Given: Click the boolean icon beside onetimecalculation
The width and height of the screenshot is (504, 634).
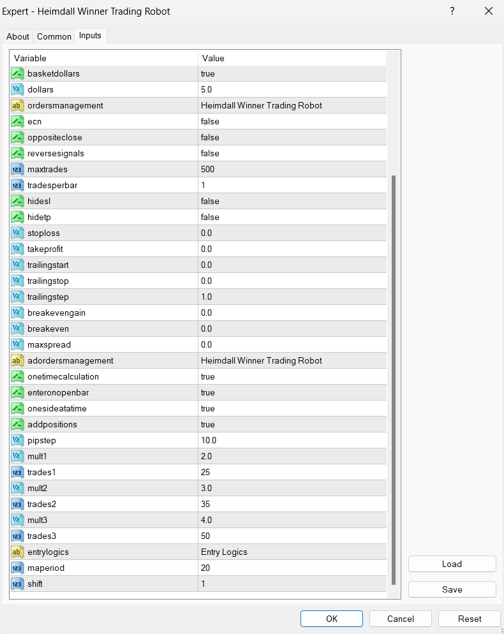Looking at the screenshot, I should coord(17,376).
